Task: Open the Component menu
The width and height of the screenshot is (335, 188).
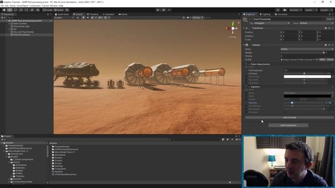Action: pyautogui.click(x=35, y=6)
